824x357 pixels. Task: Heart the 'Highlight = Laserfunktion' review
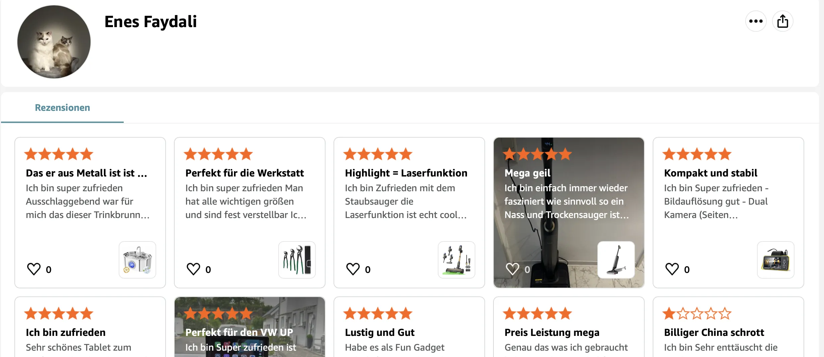pos(353,269)
